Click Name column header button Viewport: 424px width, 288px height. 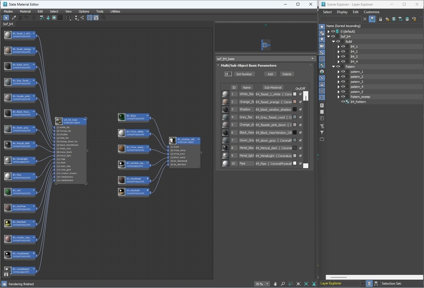click(x=247, y=88)
